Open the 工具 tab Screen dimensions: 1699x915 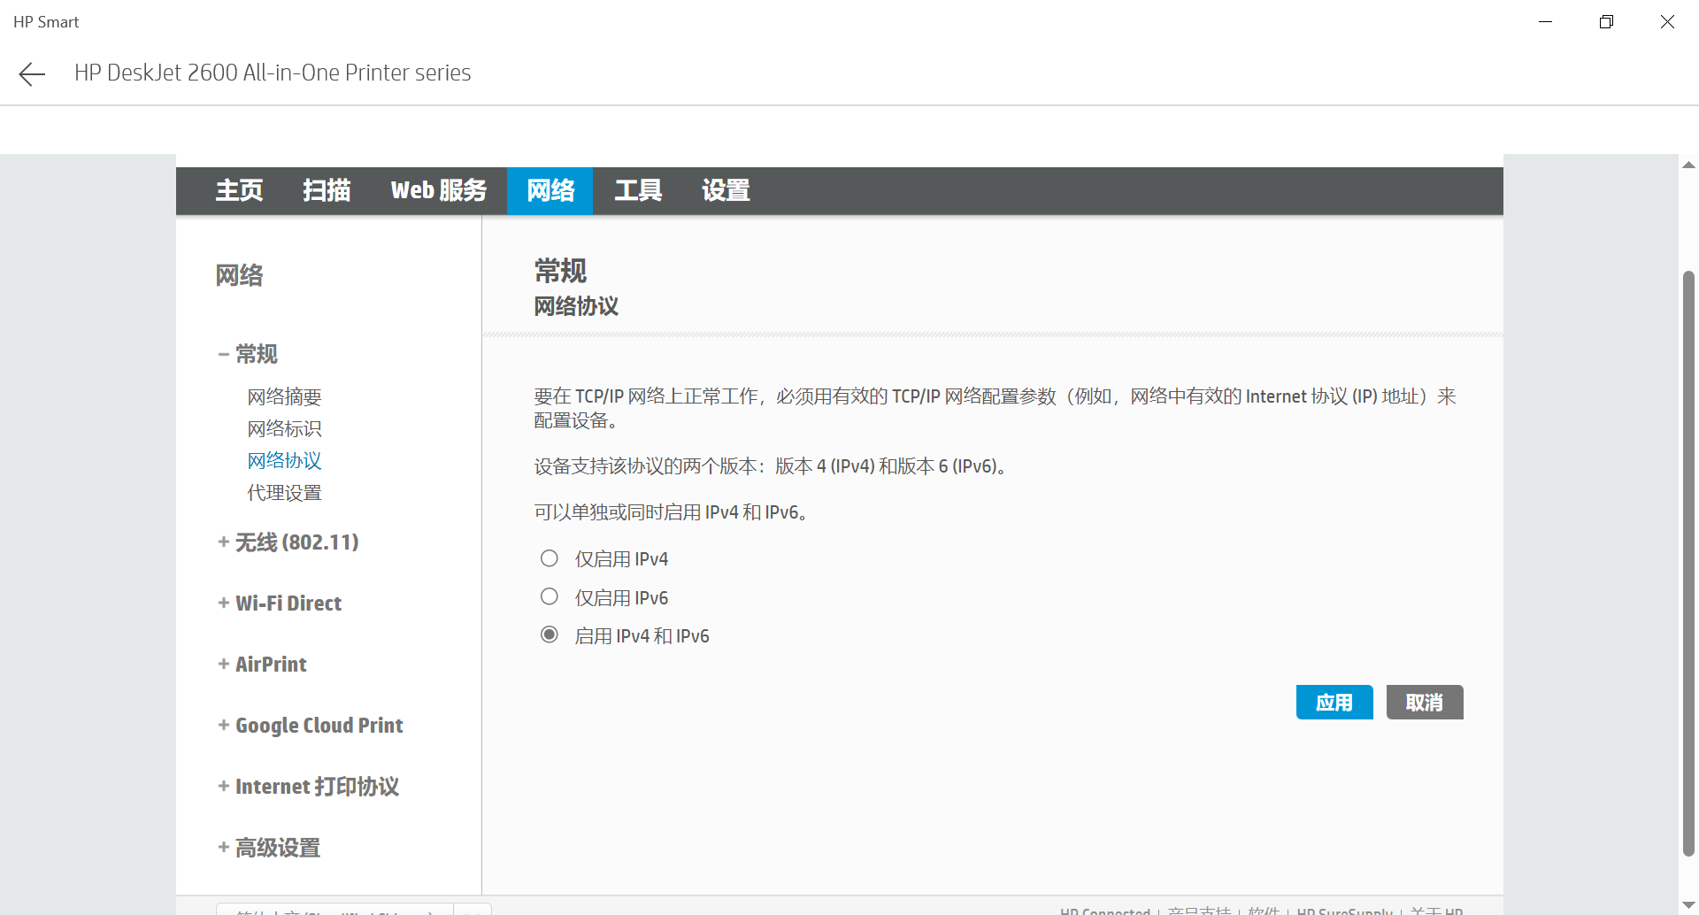(637, 190)
